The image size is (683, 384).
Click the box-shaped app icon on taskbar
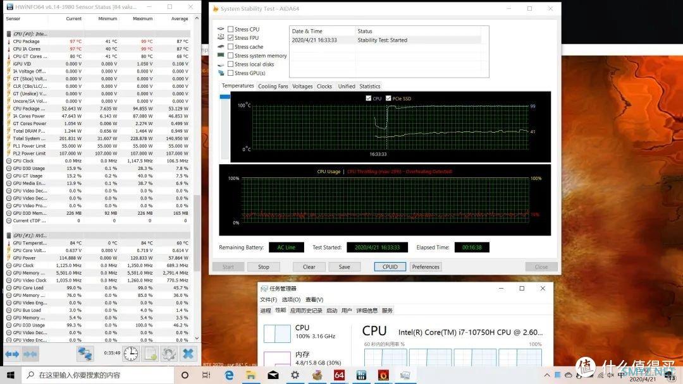pos(317,375)
